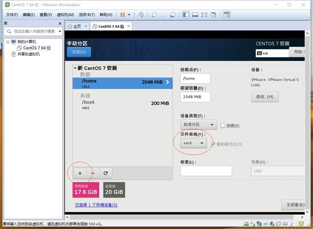Screen dimensions: 313x229
Task: Click the take snapshot clock icon
Action: coord(154,15)
